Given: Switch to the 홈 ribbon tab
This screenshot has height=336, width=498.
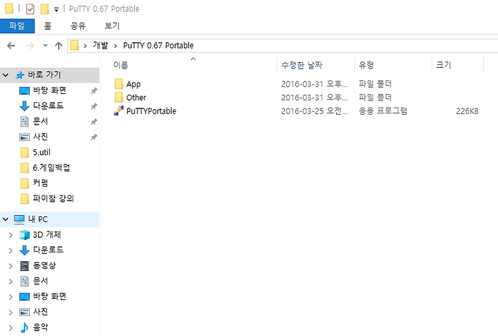Looking at the screenshot, I should click(x=48, y=26).
